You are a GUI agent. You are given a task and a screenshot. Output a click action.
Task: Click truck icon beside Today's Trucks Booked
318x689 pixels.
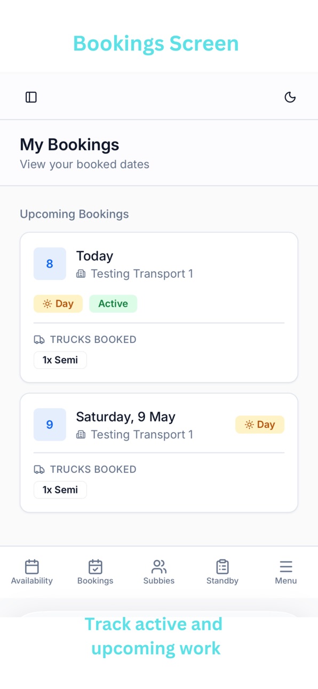[39, 340]
